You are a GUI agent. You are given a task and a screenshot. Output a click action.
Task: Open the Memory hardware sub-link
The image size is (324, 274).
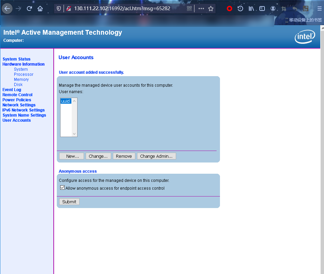click(21, 80)
